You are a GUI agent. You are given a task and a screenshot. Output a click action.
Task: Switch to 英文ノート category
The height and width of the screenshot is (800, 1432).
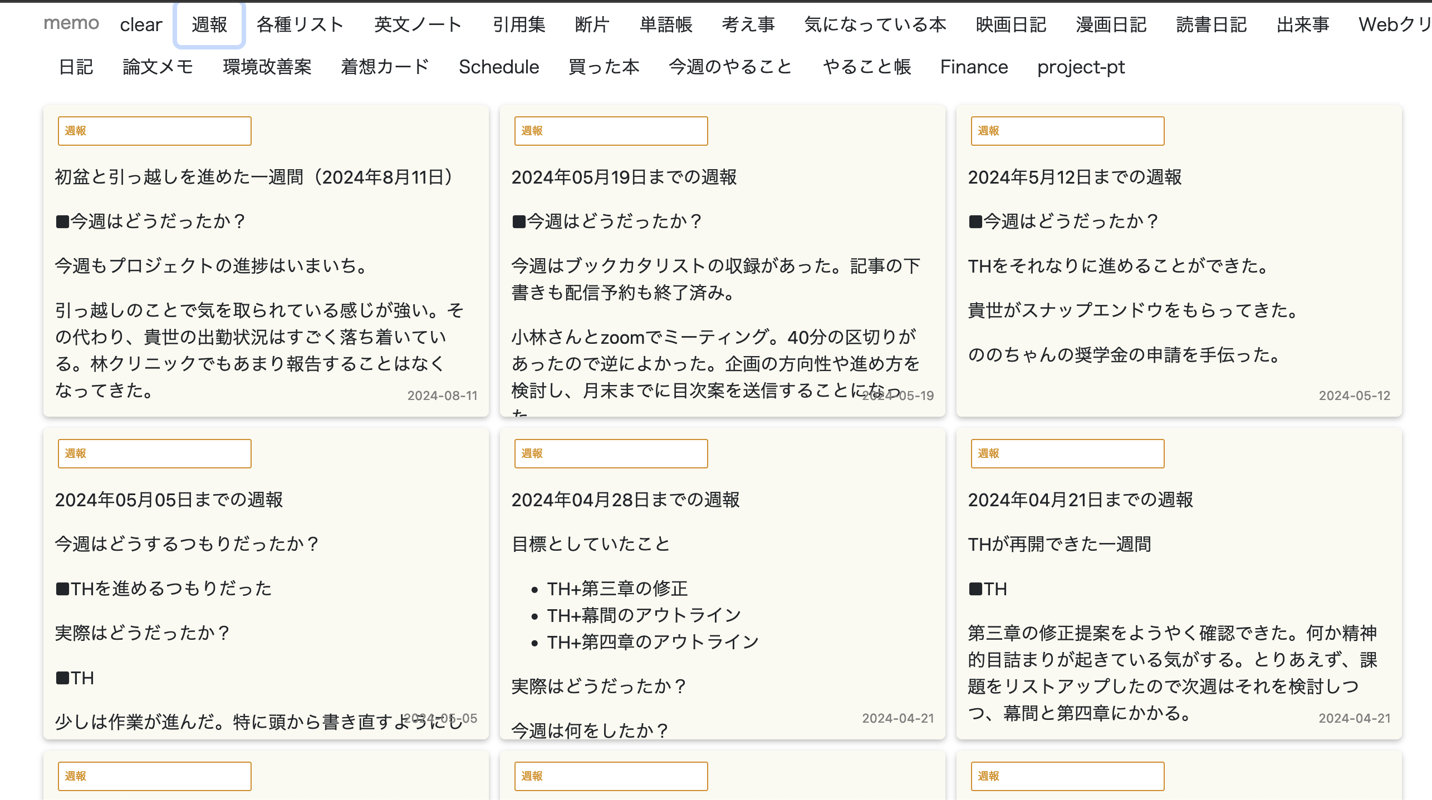pyautogui.click(x=418, y=24)
